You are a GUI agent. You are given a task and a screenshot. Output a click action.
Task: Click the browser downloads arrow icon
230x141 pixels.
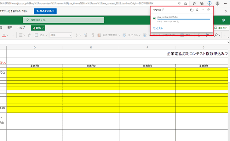(x=209, y=3)
